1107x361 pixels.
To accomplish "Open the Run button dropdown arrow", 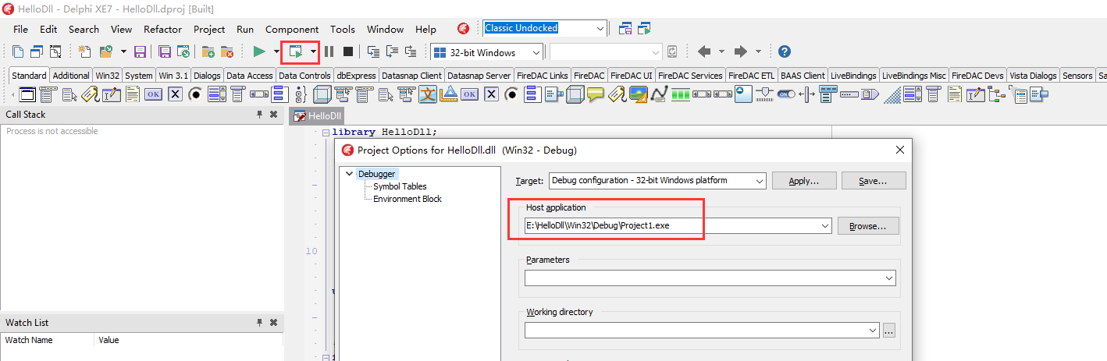I will click(x=276, y=51).
